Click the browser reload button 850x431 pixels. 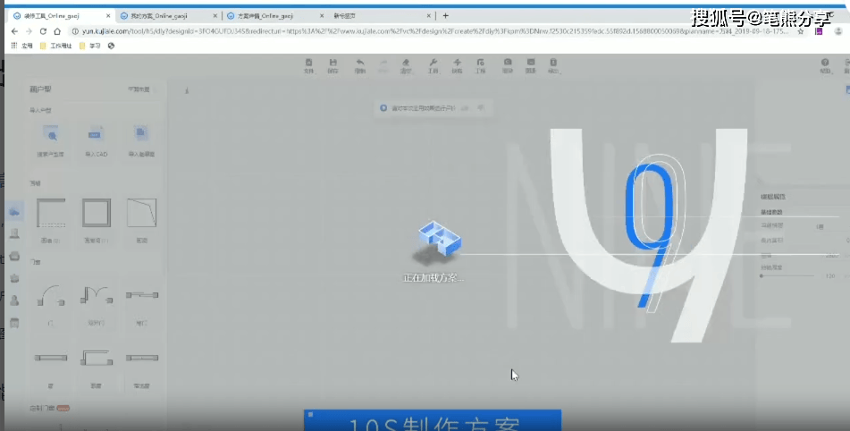[x=44, y=30]
